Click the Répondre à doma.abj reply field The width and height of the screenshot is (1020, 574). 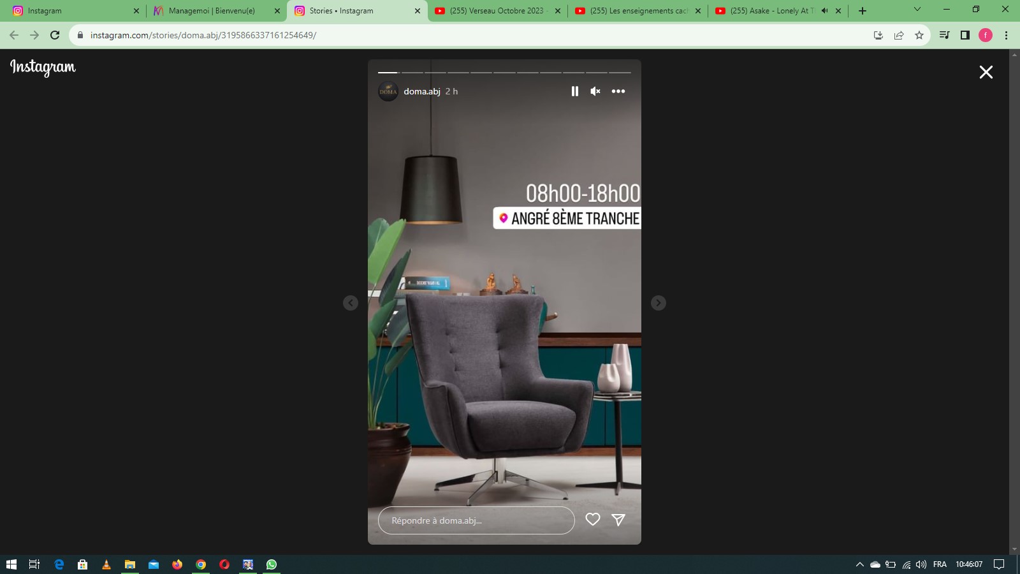pyautogui.click(x=476, y=520)
